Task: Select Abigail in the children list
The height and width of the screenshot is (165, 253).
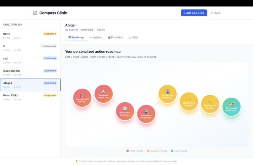Action: click(x=30, y=85)
